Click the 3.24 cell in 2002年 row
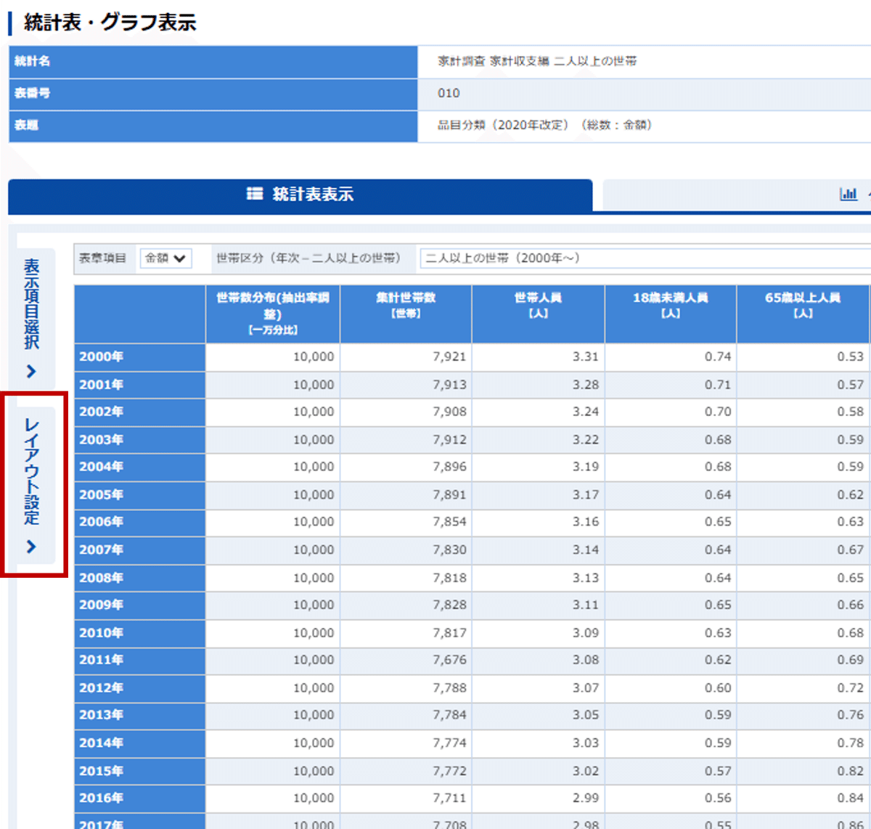 (538, 412)
